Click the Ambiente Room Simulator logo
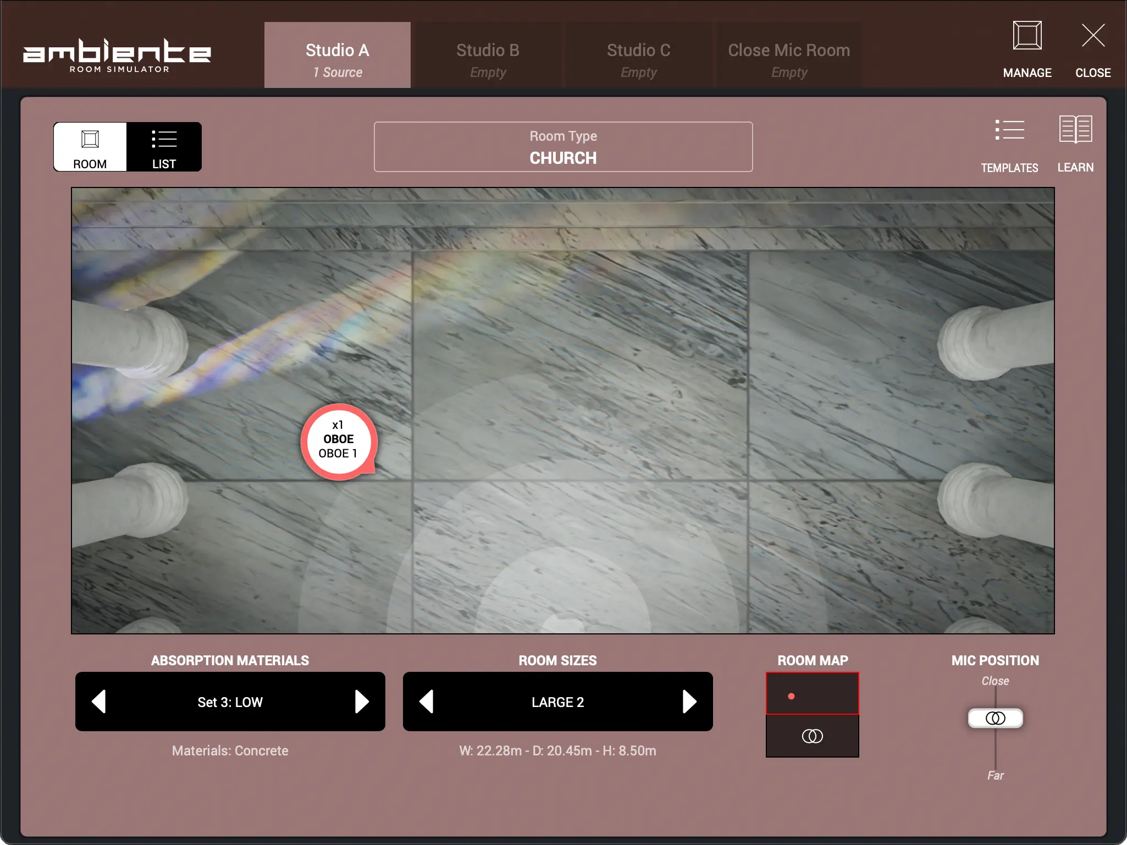Screen dimensions: 1127x845 coord(117,55)
